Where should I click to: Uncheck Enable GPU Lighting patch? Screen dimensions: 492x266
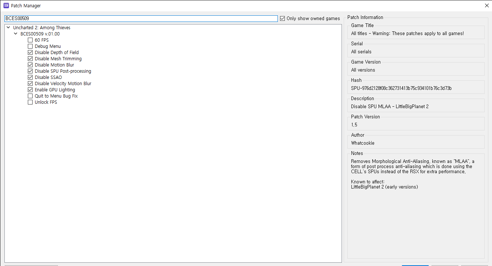coord(30,90)
